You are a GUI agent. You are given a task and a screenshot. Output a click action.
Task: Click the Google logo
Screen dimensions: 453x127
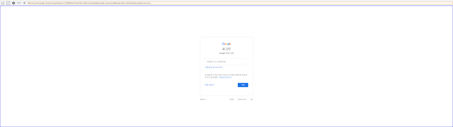click(x=226, y=44)
